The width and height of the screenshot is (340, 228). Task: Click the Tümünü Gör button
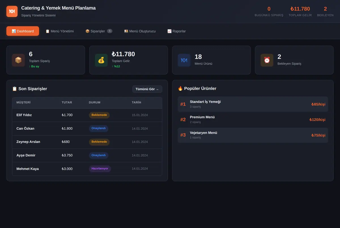147,89
